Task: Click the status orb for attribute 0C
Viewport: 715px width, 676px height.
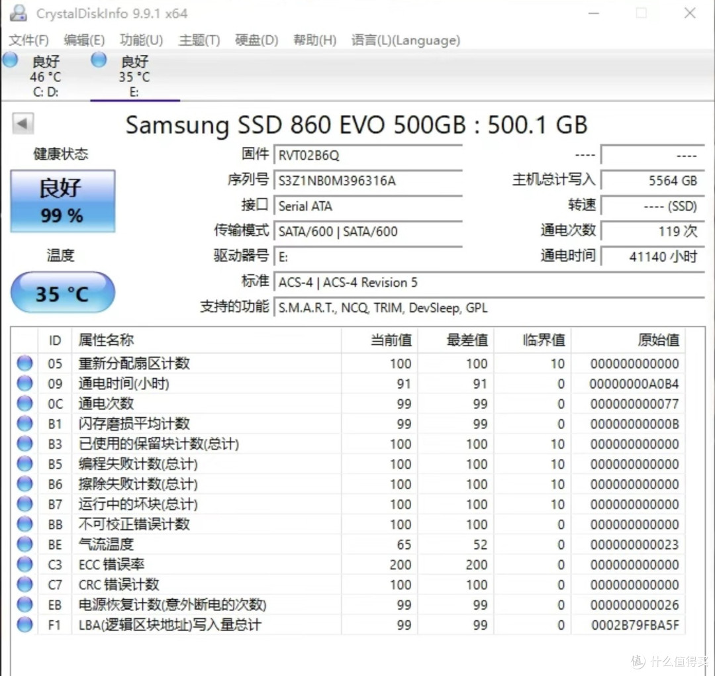Action: click(x=24, y=404)
